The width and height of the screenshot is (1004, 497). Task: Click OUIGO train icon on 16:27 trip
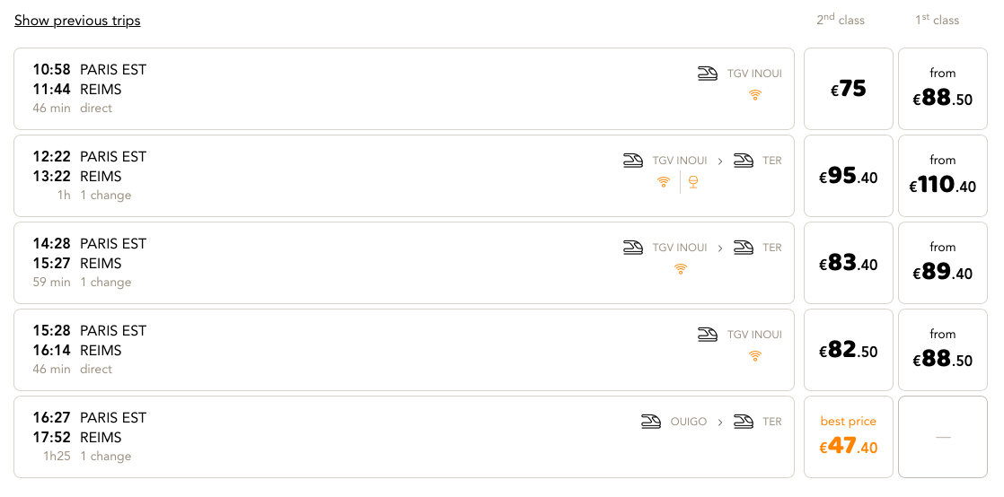coord(651,422)
